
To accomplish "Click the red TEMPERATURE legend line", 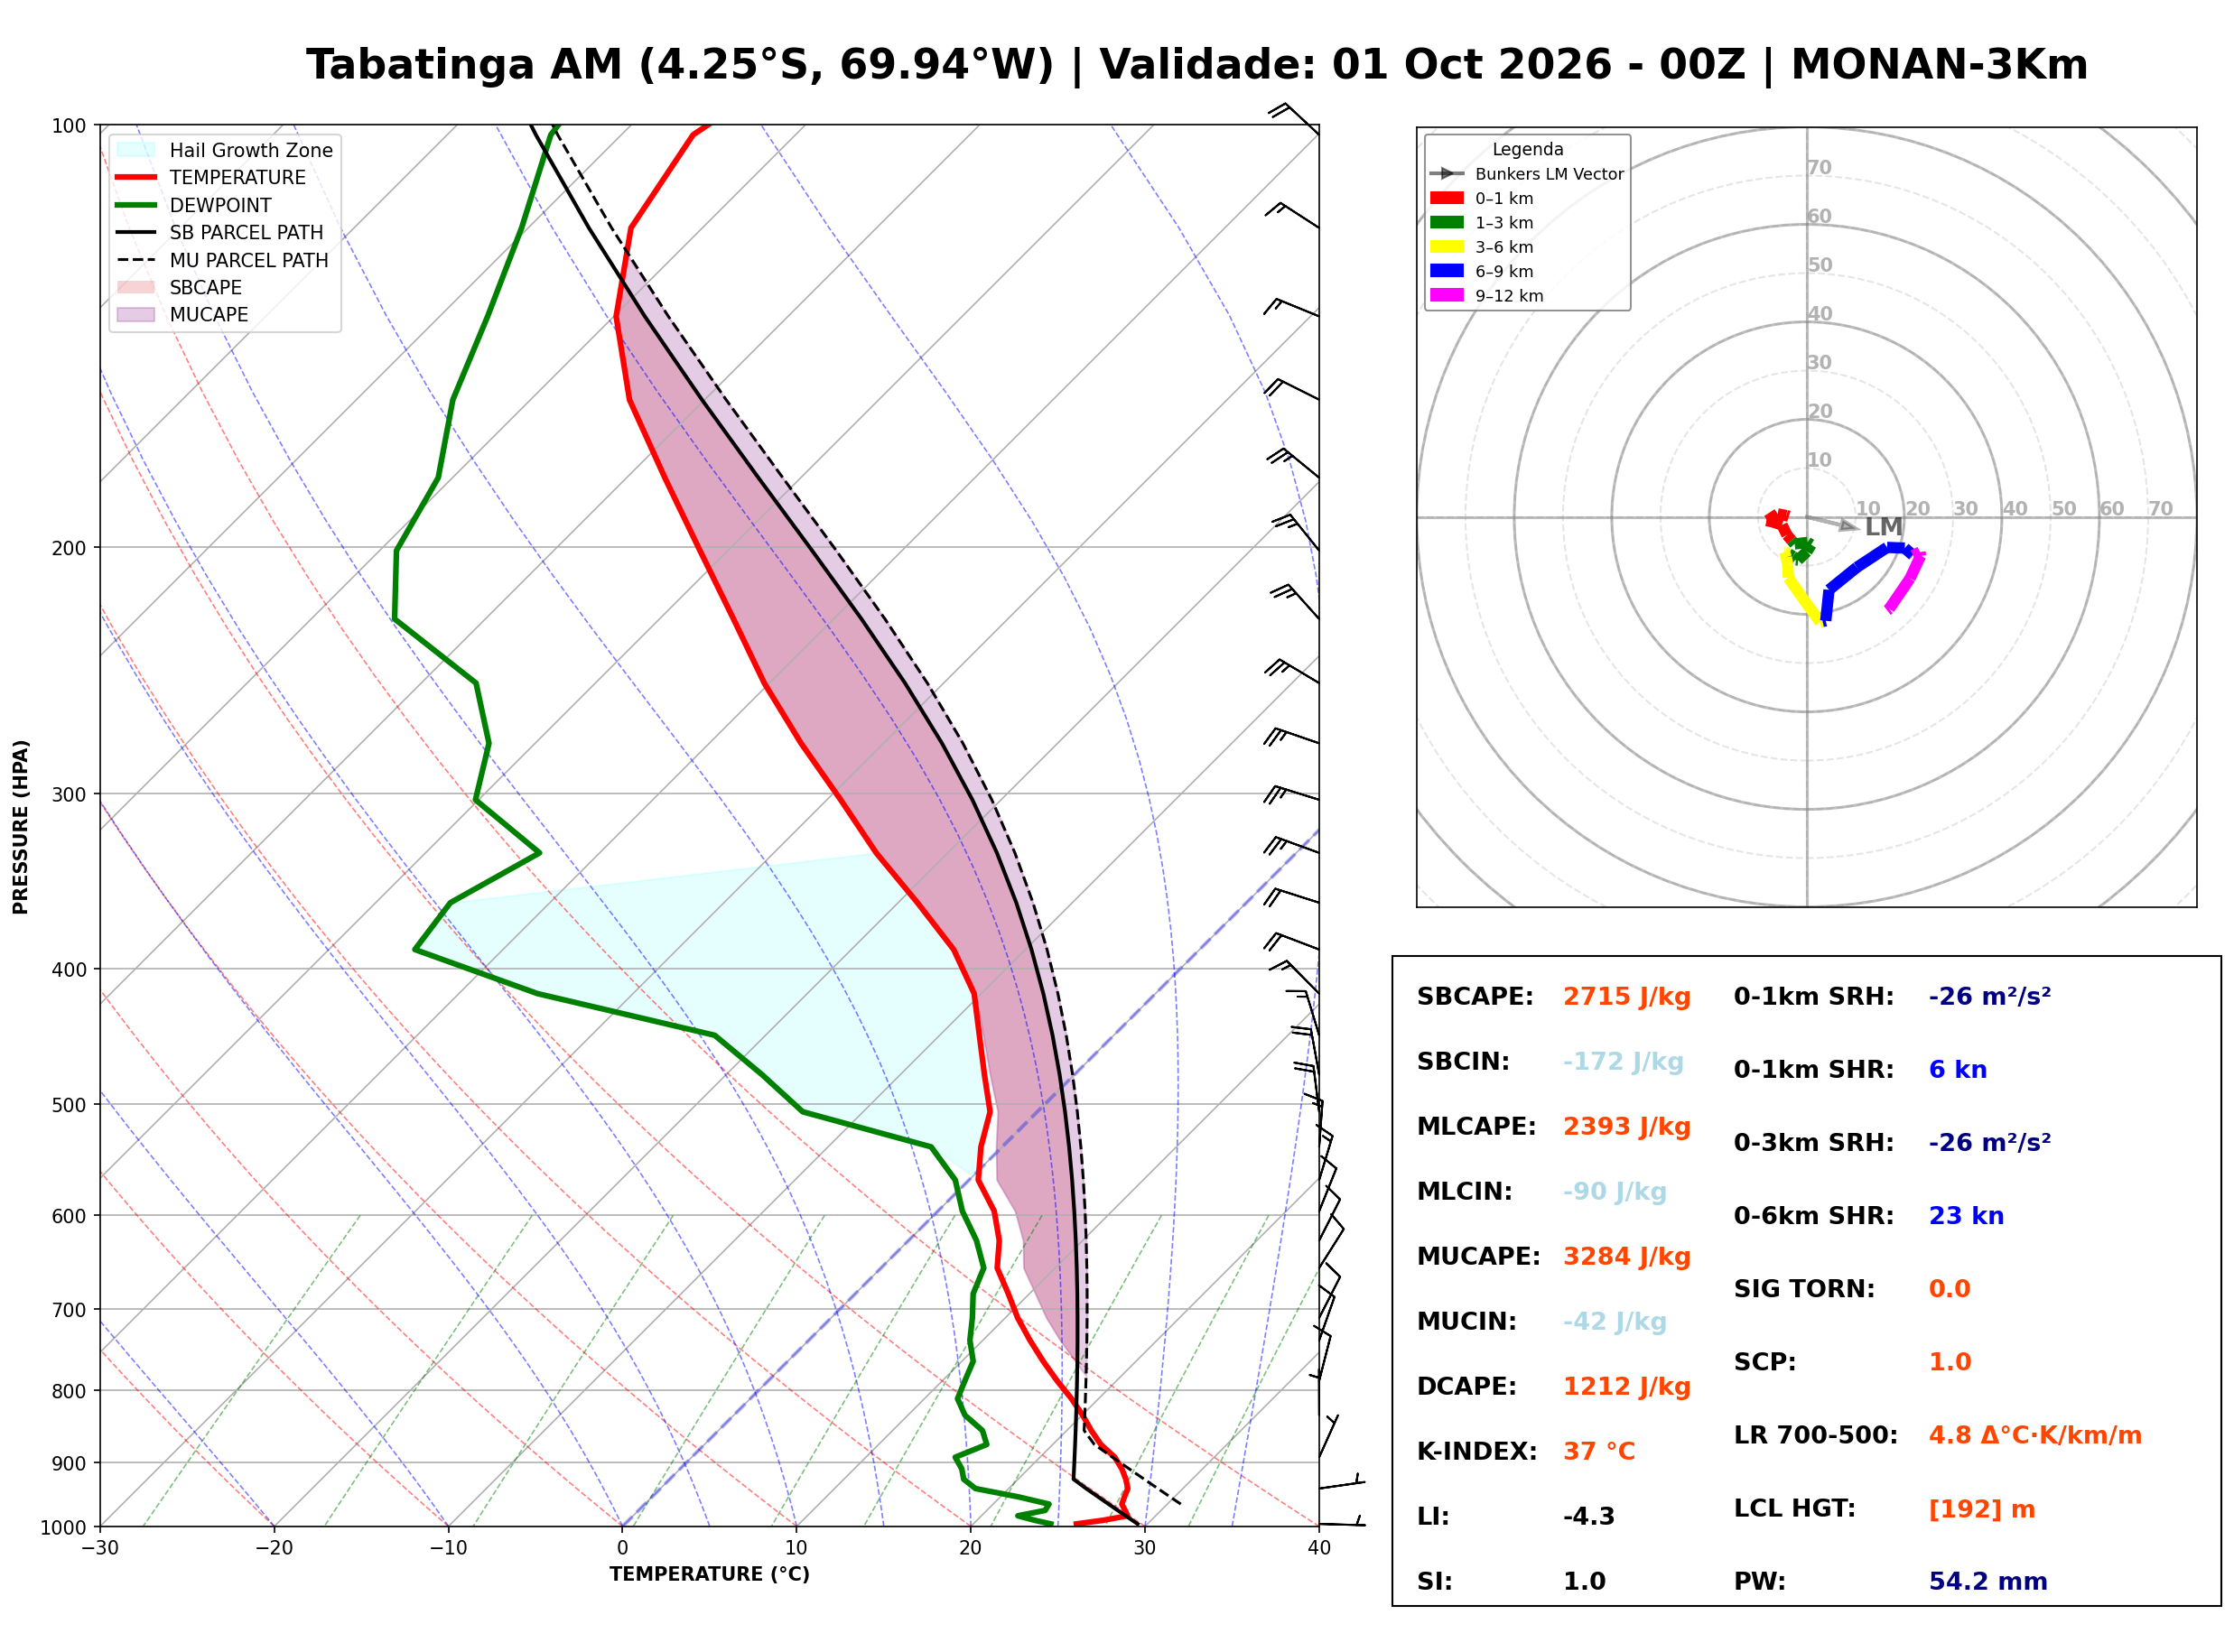I will pos(136,177).
